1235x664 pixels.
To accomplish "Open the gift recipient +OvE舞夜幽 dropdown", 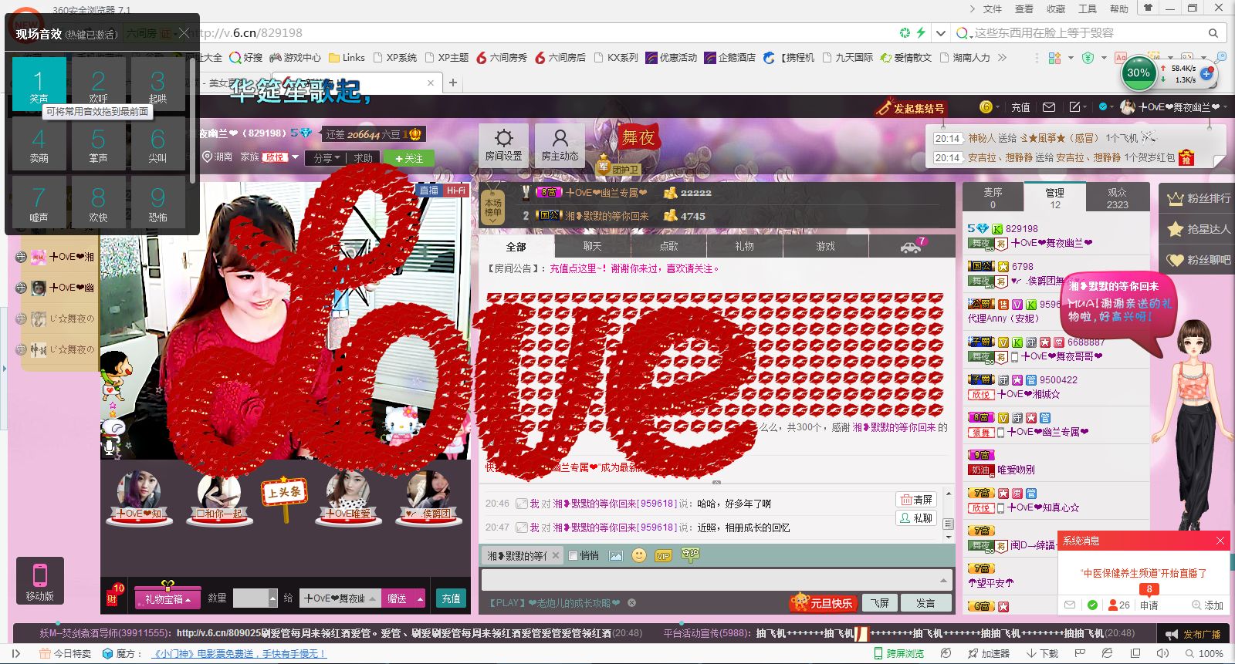I will pyautogui.click(x=341, y=598).
